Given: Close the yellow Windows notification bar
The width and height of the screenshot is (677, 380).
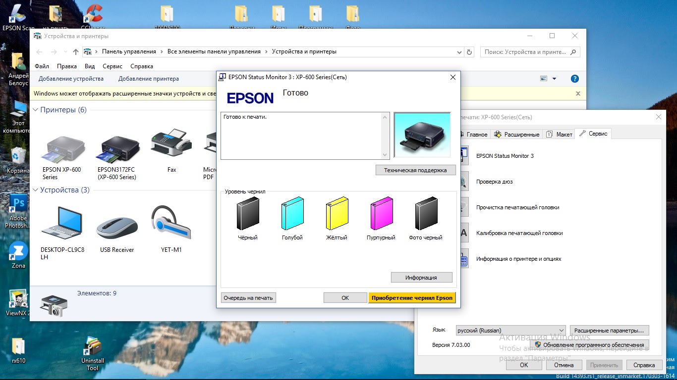Looking at the screenshot, I should coord(578,93).
